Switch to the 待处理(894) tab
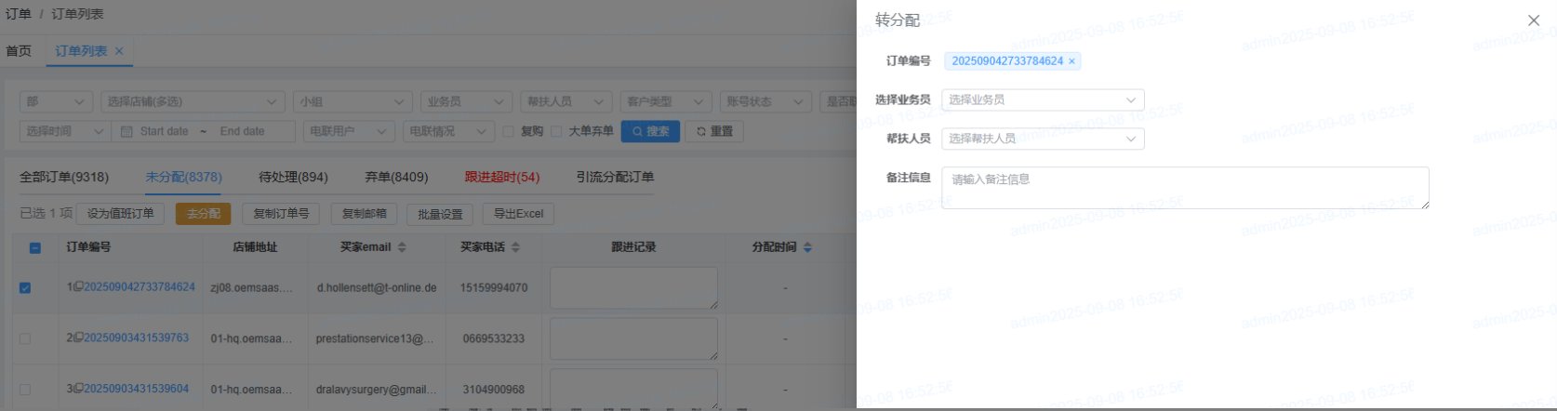The image size is (1557, 411). 293,177
